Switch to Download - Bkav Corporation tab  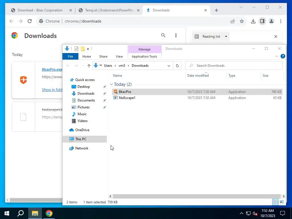[x=40, y=10]
